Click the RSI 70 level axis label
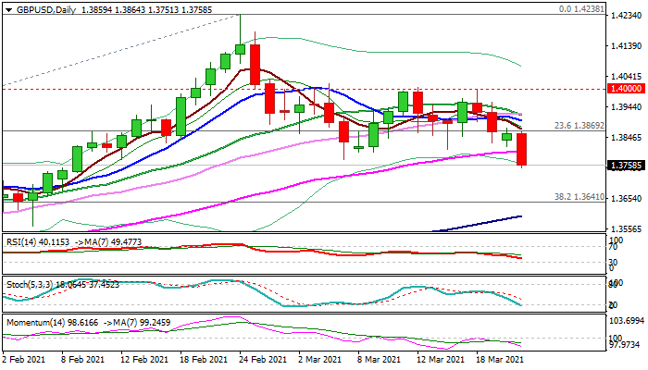Screen dimensions: 648x370 click(x=614, y=247)
